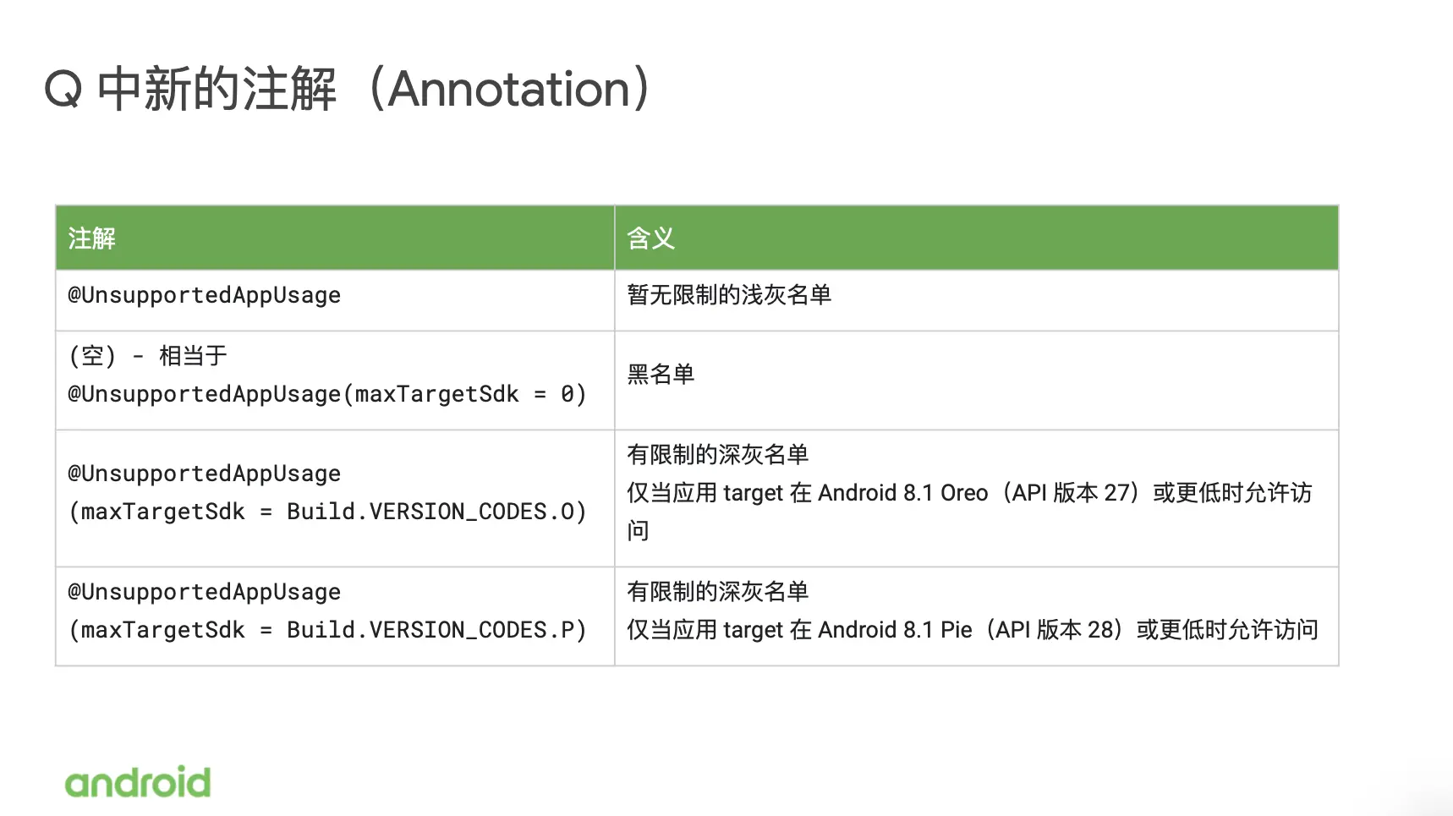Click the '暂无限制的浅灰名单' cell
The image size is (1453, 816).
click(729, 295)
